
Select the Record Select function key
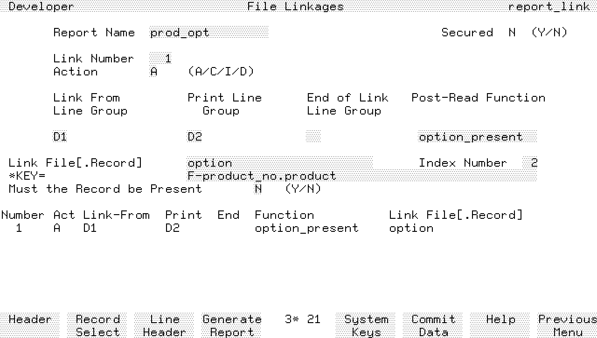[97, 325]
